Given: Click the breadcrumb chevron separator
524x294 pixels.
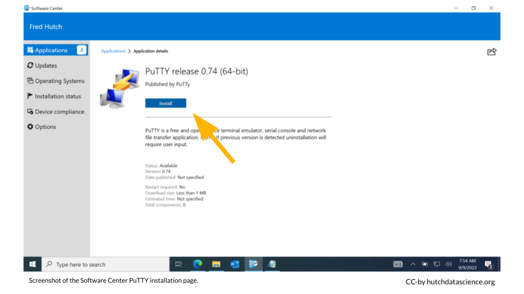Looking at the screenshot, I should pos(129,51).
